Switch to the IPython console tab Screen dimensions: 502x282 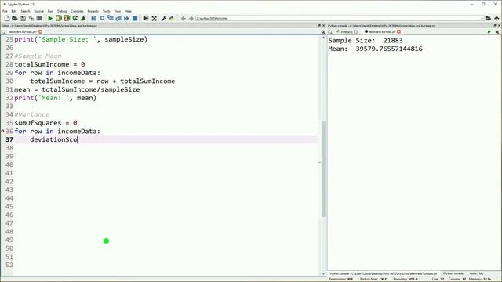453,273
